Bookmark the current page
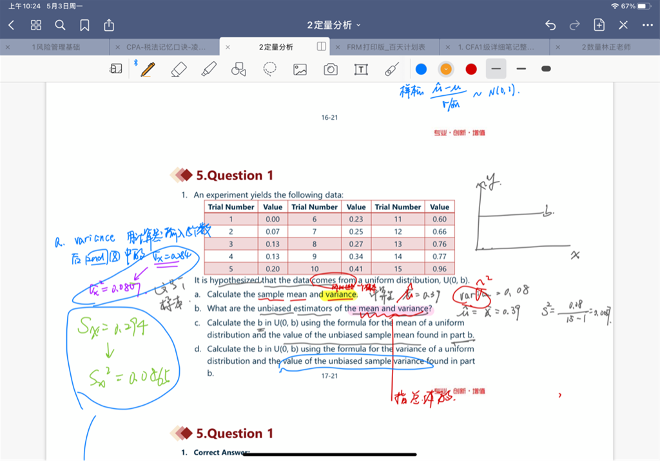 coord(84,25)
